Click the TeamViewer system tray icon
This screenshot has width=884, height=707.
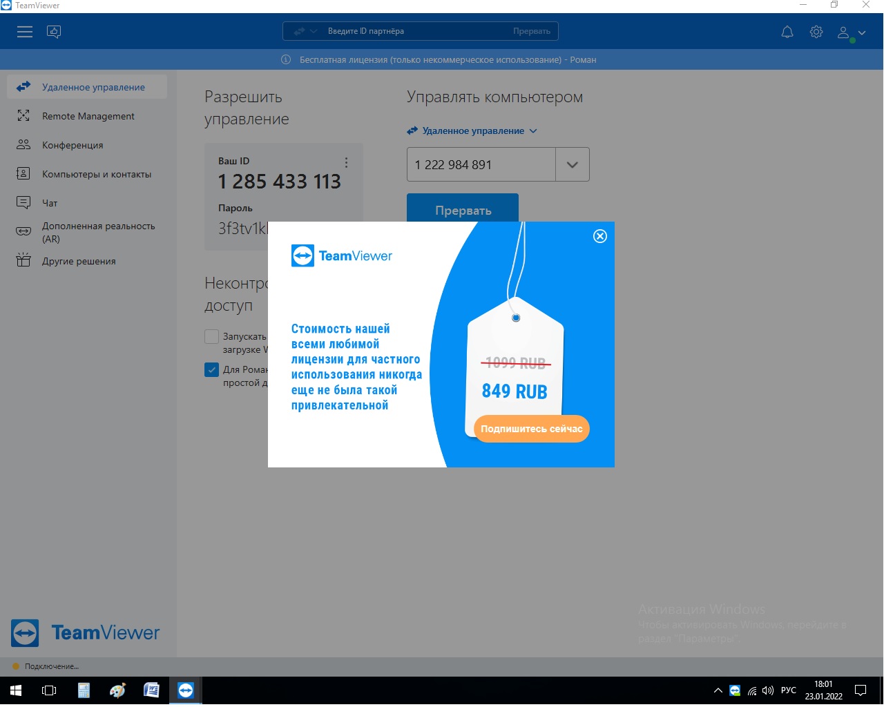(x=735, y=690)
